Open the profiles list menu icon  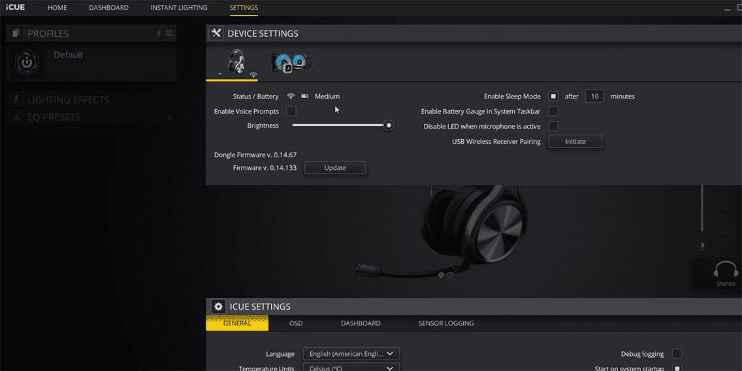pyautogui.click(x=169, y=33)
